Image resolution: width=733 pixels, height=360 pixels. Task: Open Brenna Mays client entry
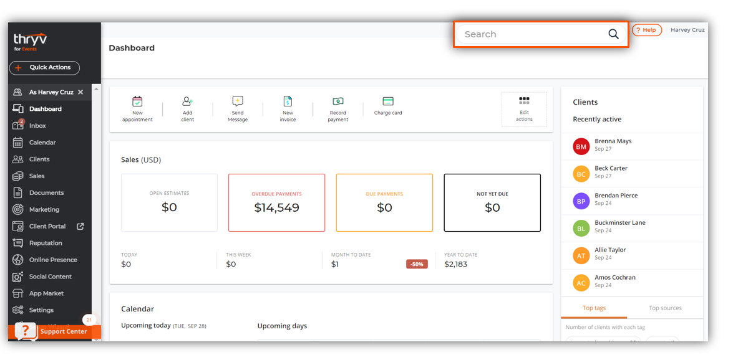click(x=632, y=146)
